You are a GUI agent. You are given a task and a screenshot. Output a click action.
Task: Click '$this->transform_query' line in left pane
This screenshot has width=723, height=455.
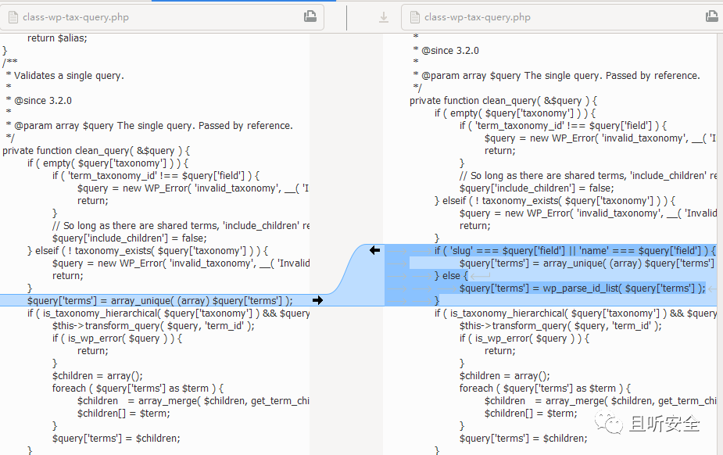(x=153, y=326)
